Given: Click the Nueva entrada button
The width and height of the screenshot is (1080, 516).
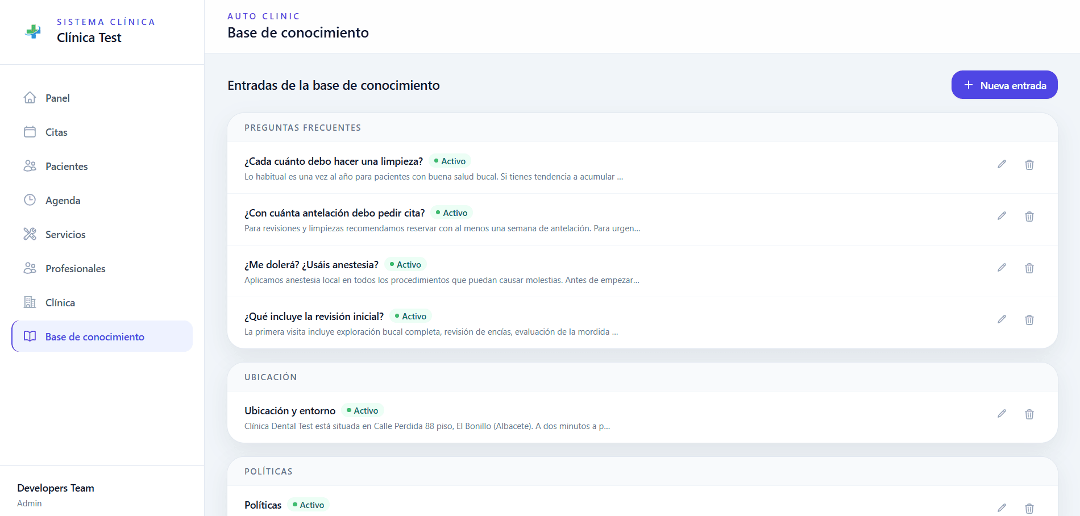Looking at the screenshot, I should [1004, 85].
